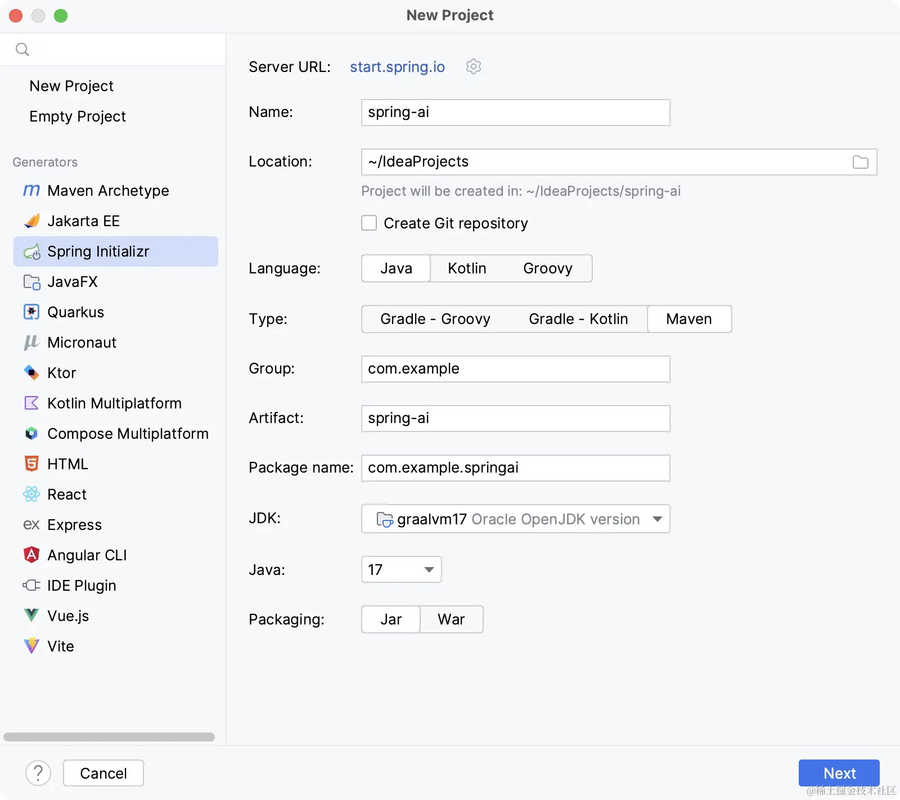Image resolution: width=900 pixels, height=800 pixels.
Task: Select Quarkus generator label
Action: click(x=75, y=312)
